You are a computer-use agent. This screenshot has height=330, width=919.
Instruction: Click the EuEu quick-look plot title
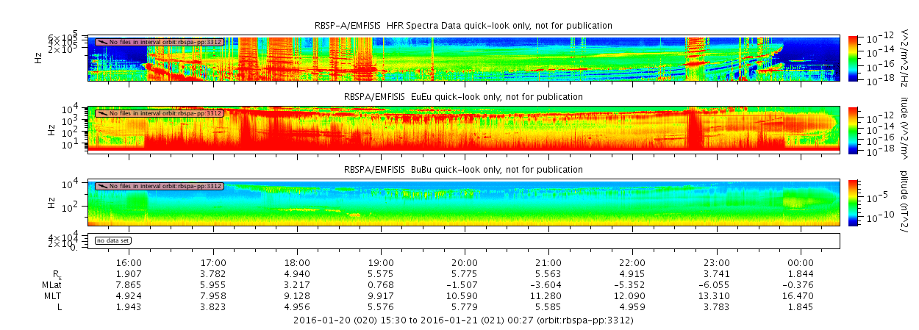(x=463, y=96)
